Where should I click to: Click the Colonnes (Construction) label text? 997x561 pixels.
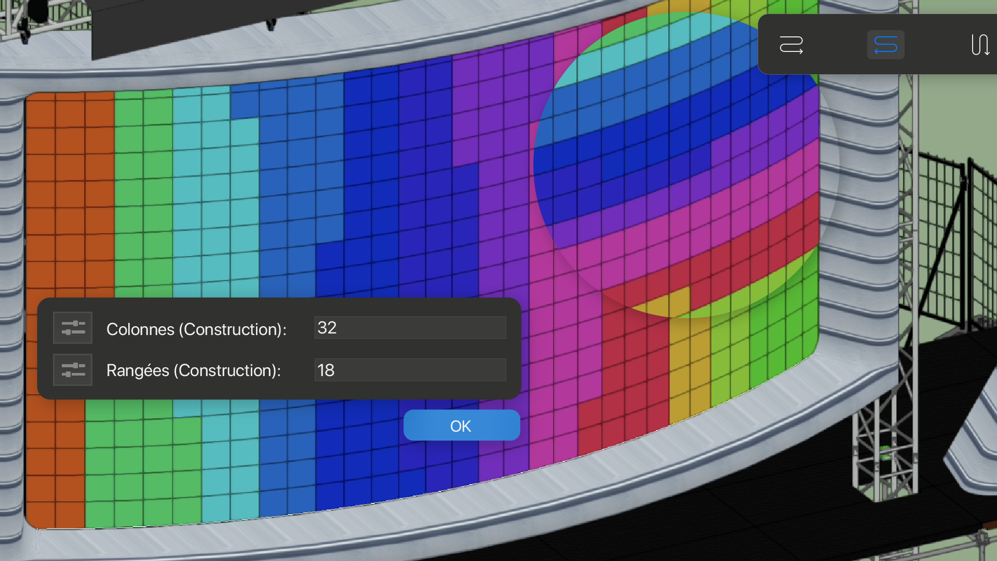(196, 329)
